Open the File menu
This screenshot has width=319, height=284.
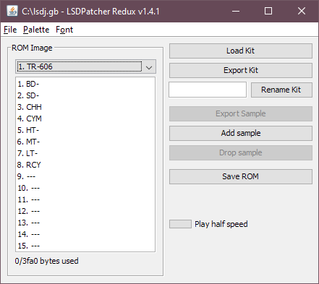[x=10, y=30]
